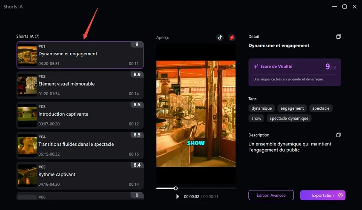Select the TikTok platform icon
The image size is (362, 210).
click(x=220, y=37)
